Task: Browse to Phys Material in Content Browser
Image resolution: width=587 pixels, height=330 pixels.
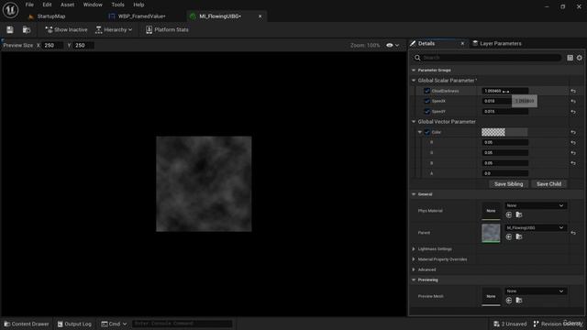Action: 519,214
